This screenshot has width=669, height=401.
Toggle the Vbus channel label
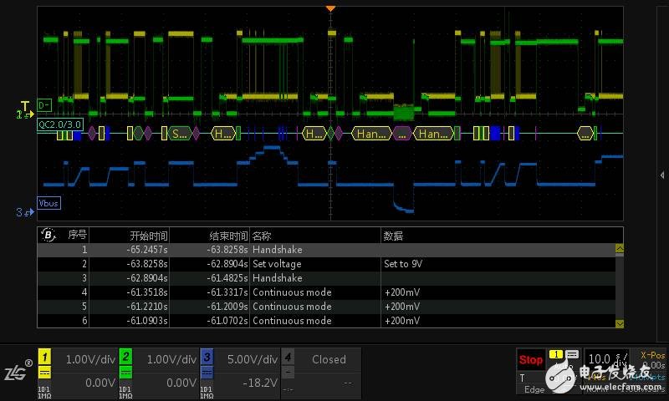click(49, 202)
